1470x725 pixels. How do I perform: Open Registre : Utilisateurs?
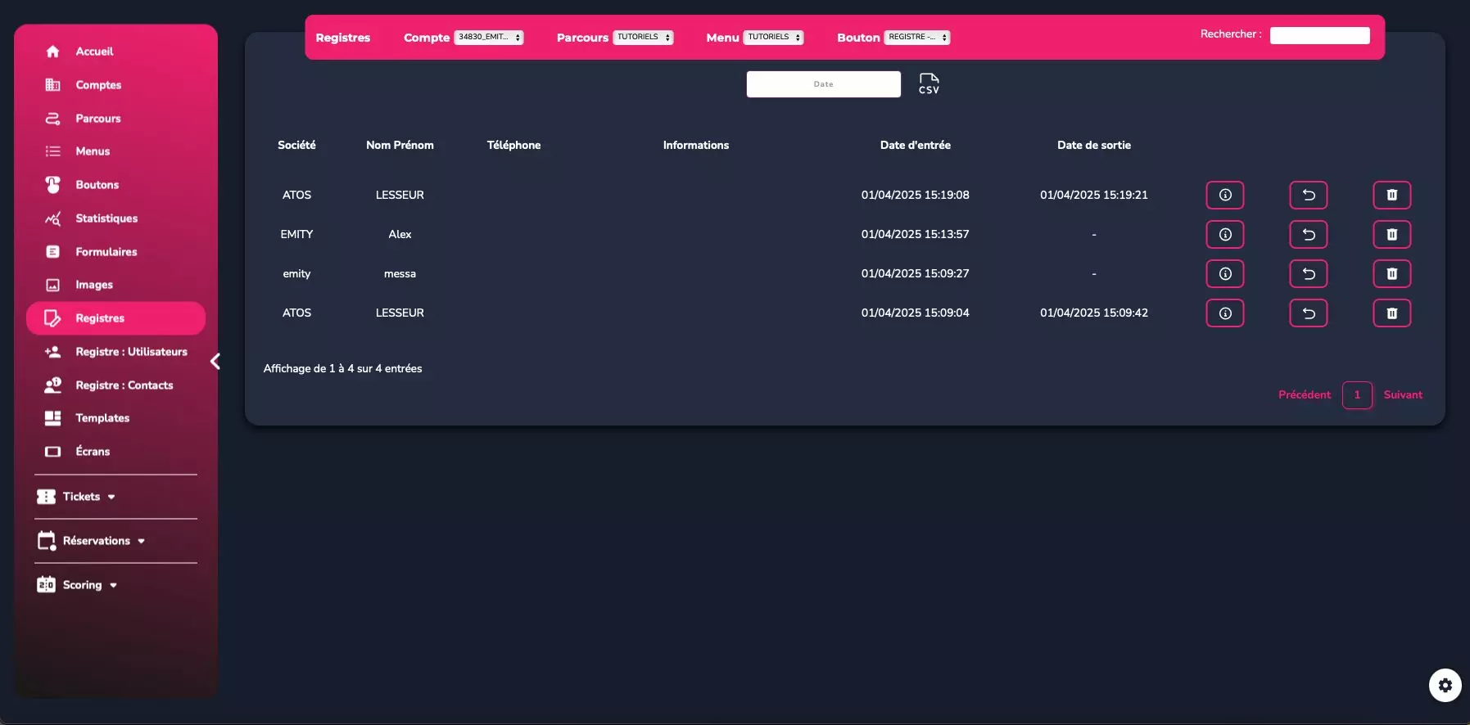coord(131,352)
